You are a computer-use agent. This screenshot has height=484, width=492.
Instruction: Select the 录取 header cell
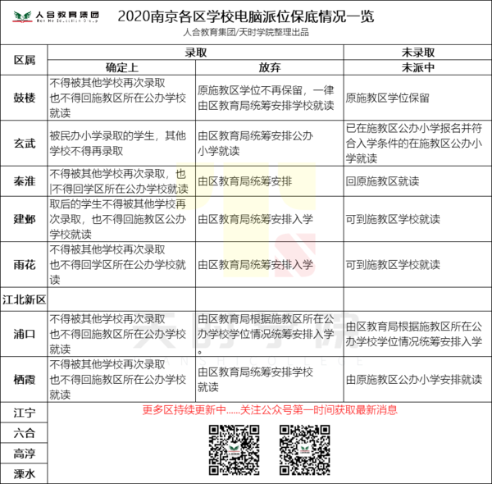pos(195,53)
